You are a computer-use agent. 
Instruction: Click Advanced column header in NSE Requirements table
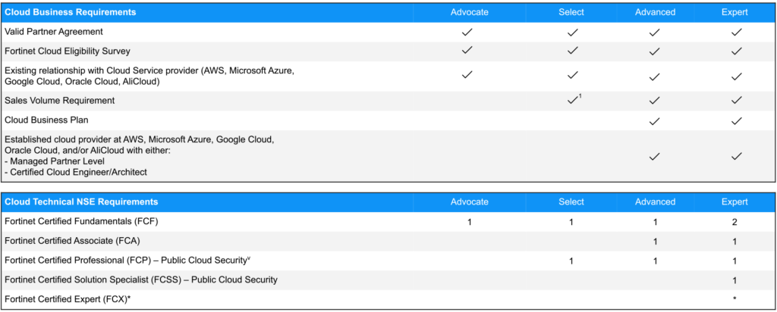[x=655, y=201]
